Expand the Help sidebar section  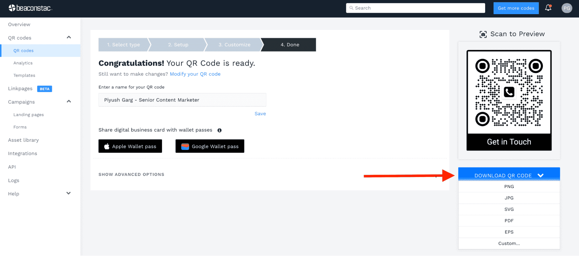(x=69, y=193)
